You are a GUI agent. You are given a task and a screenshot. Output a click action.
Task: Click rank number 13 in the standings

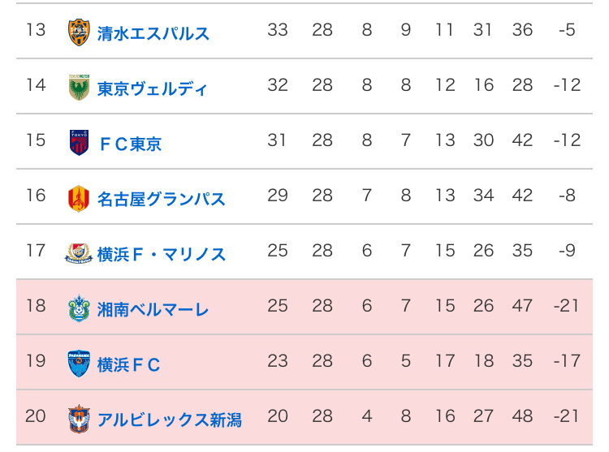36,30
